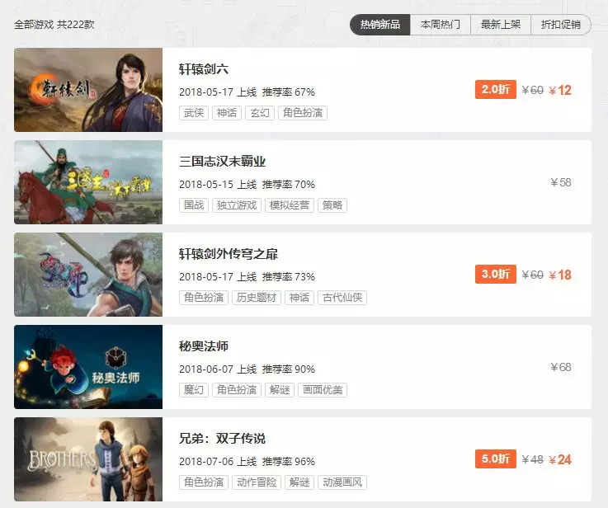
Task: Click the 画面优美 tag
Action: click(x=323, y=390)
